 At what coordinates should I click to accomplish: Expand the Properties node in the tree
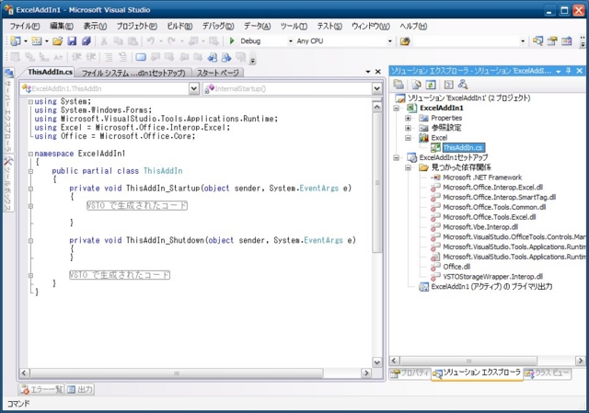(408, 118)
